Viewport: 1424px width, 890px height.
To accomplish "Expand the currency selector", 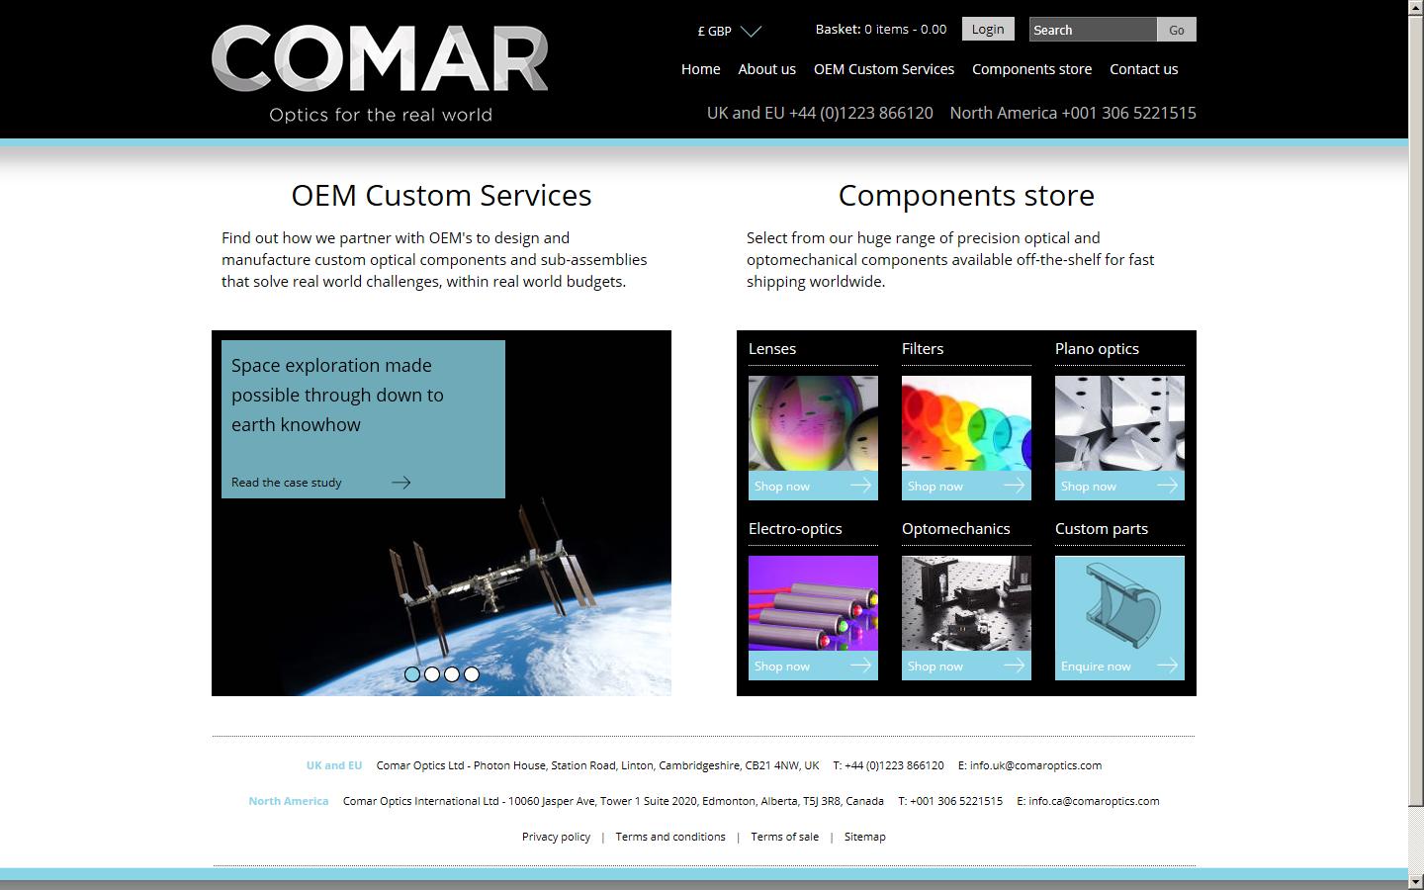I will [729, 31].
